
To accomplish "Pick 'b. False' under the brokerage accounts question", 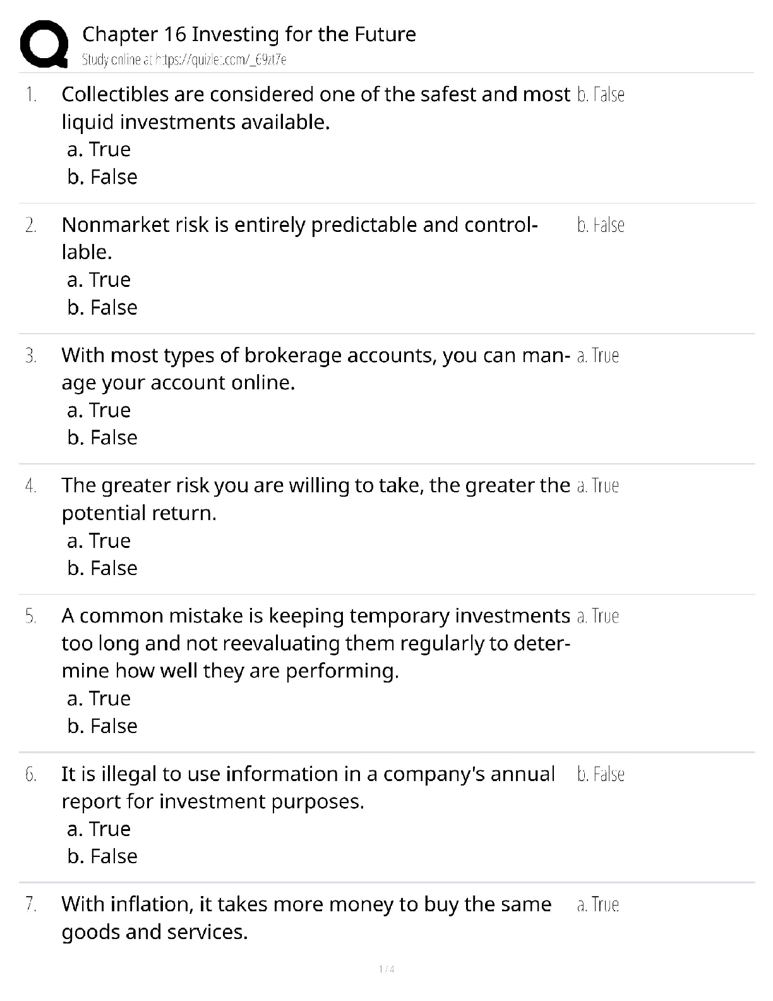I will pos(102,437).
